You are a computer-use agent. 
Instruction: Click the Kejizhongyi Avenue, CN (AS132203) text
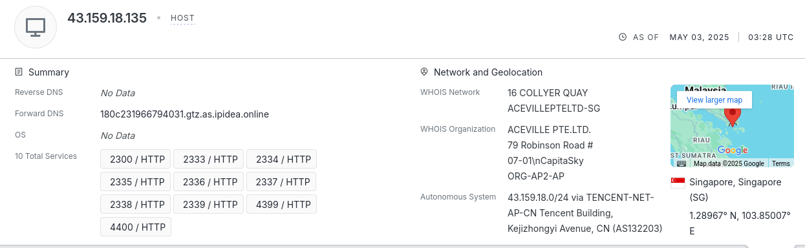(x=585, y=229)
